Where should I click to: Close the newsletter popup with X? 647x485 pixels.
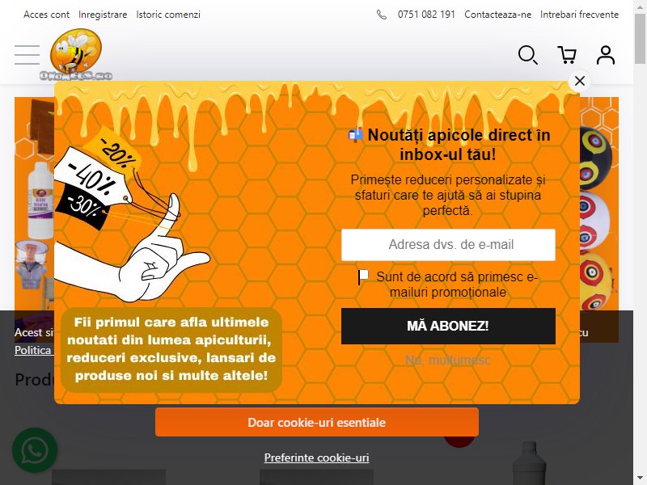pos(580,81)
